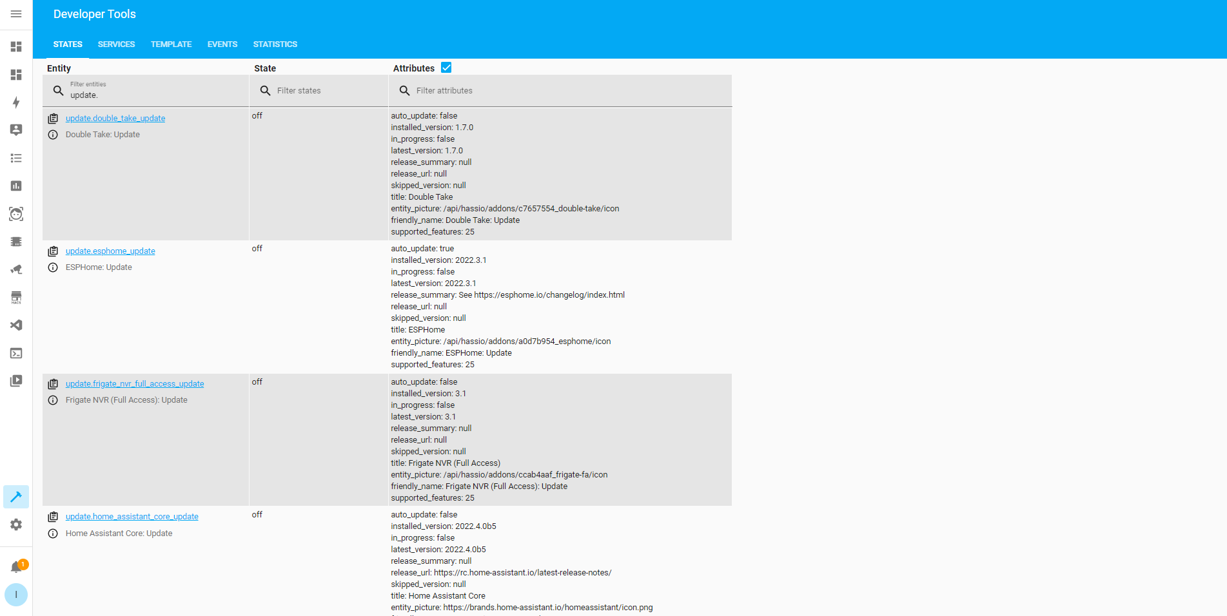The image size is (1227, 616).
Task: Select the ESPHome 'auto_update: true' attribute
Action: 422,249
